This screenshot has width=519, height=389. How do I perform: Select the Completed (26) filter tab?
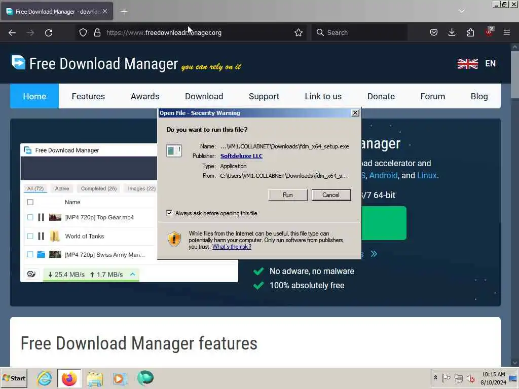point(99,188)
